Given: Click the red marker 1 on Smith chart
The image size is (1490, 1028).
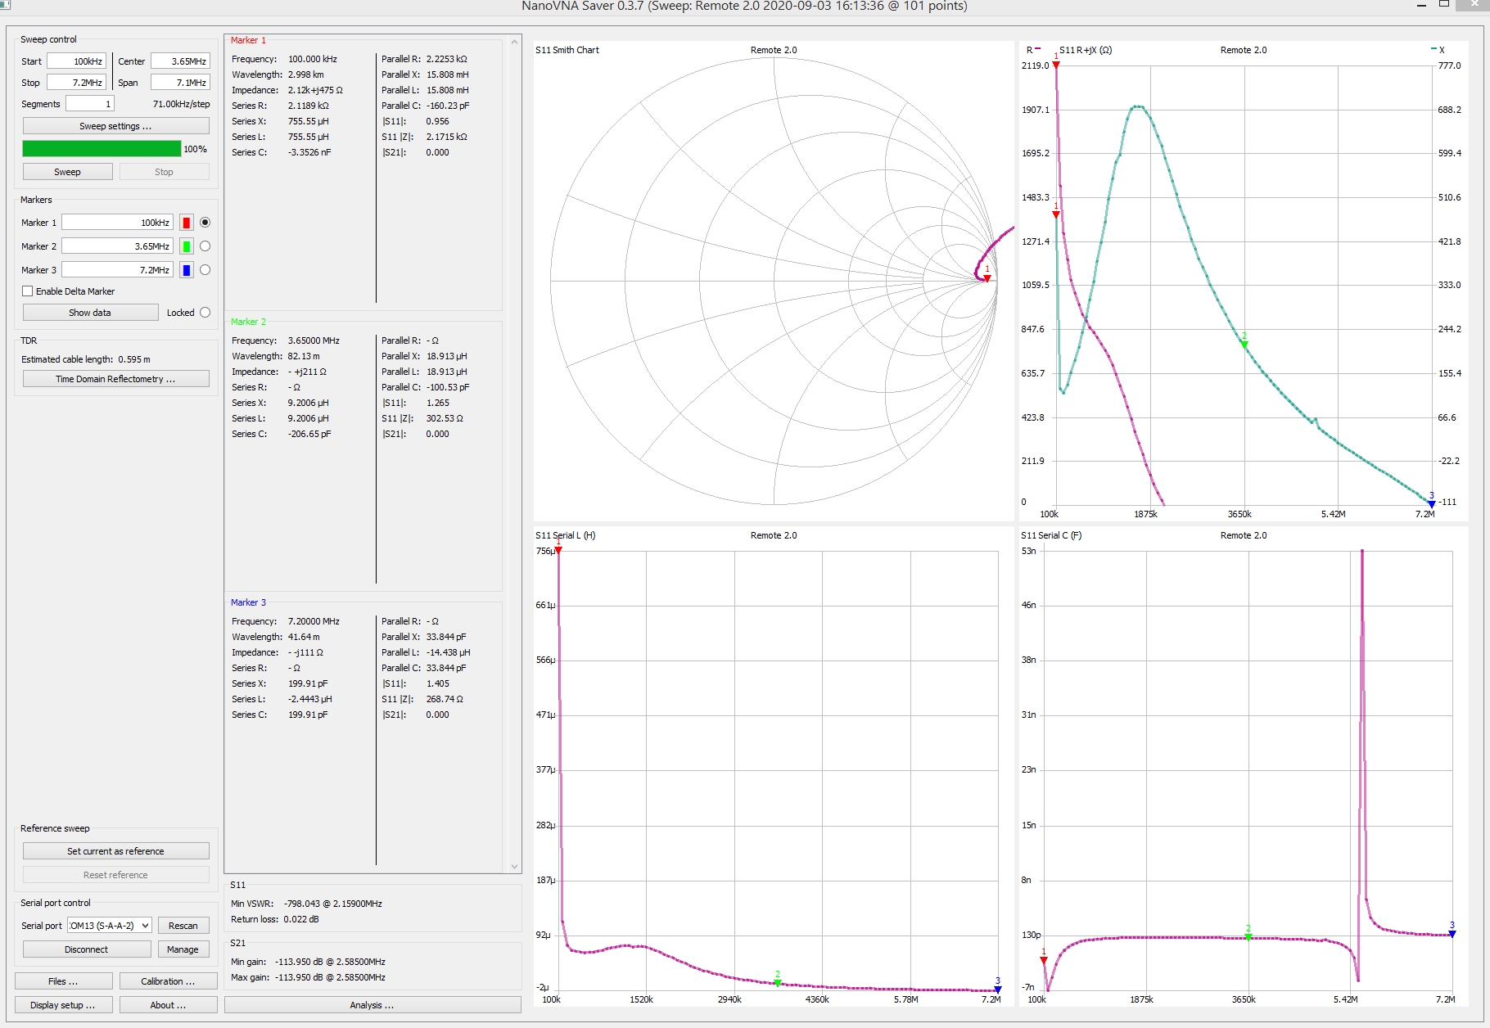Looking at the screenshot, I should 987,278.
